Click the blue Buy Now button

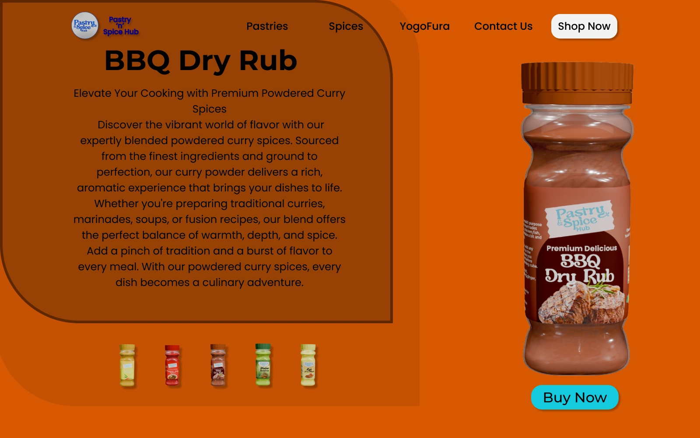(x=575, y=397)
